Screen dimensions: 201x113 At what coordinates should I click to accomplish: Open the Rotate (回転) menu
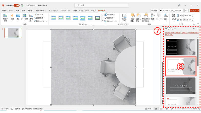[x=166, y=17]
